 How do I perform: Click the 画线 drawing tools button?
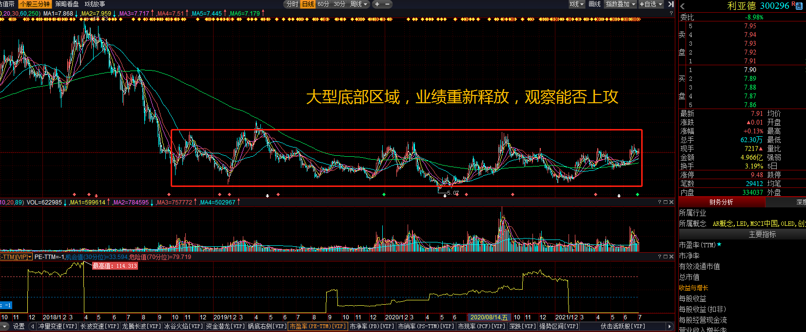coord(595,4)
